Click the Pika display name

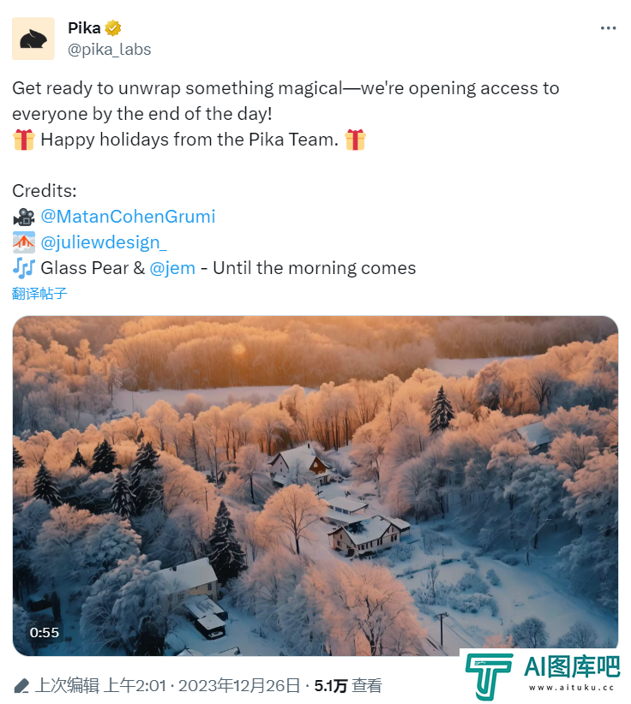84,28
